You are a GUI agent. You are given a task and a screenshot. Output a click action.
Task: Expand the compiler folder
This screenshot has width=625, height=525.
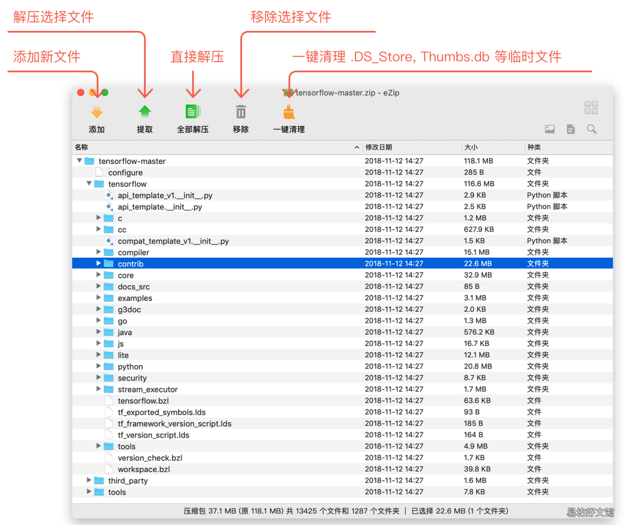point(99,252)
